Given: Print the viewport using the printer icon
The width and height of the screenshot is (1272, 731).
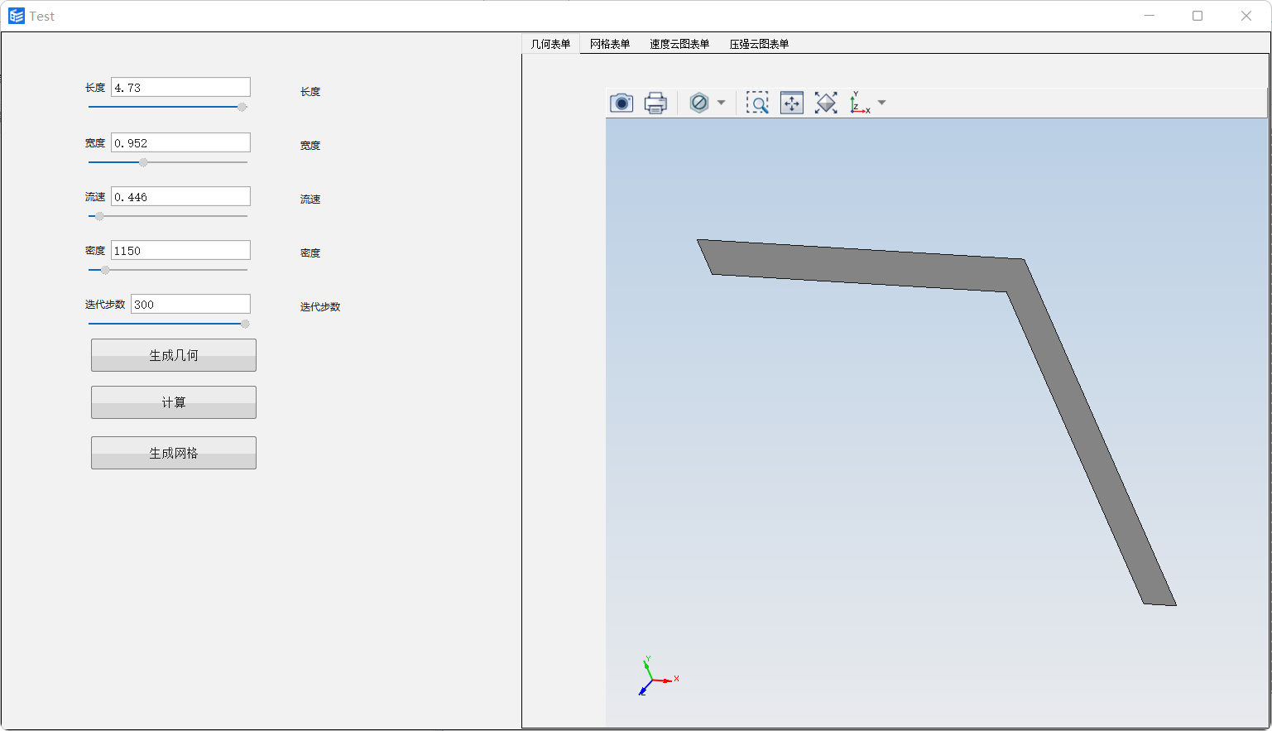Looking at the screenshot, I should coord(655,103).
